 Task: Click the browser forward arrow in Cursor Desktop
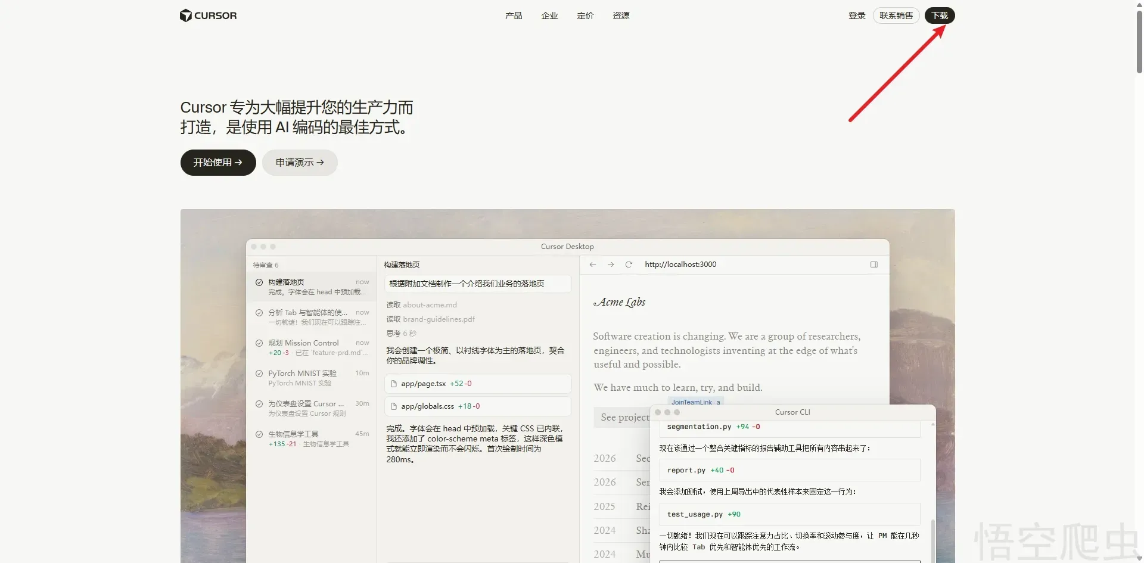611,265
